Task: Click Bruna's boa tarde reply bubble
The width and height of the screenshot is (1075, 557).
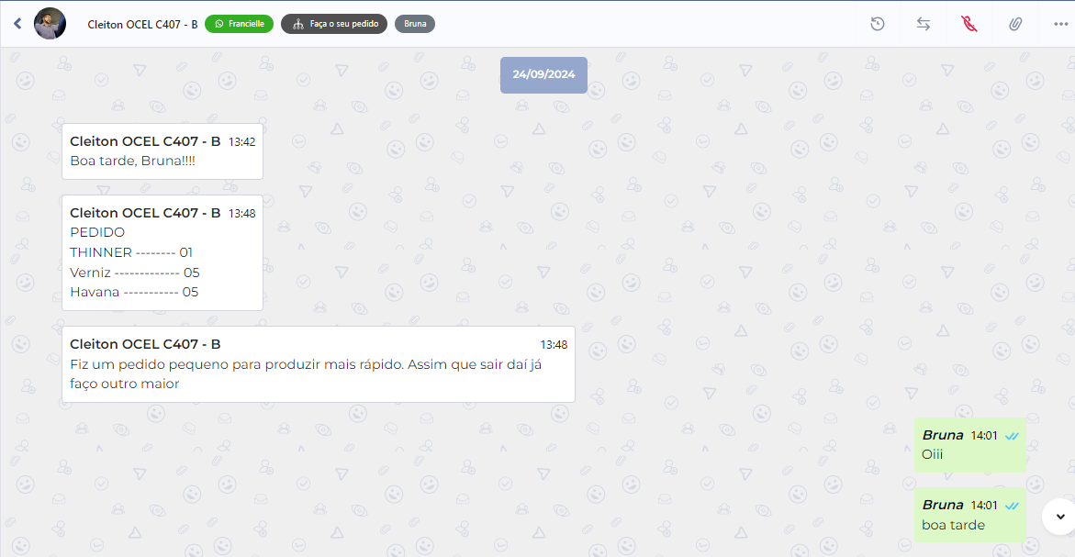Action: [x=969, y=515]
